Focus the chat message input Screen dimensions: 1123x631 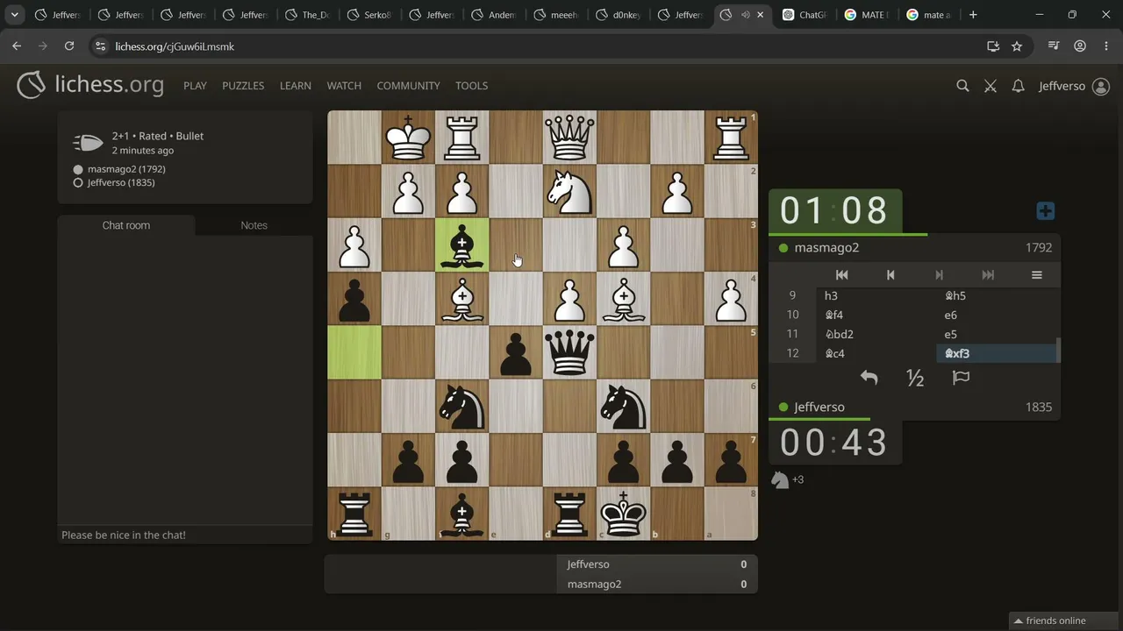click(185, 535)
